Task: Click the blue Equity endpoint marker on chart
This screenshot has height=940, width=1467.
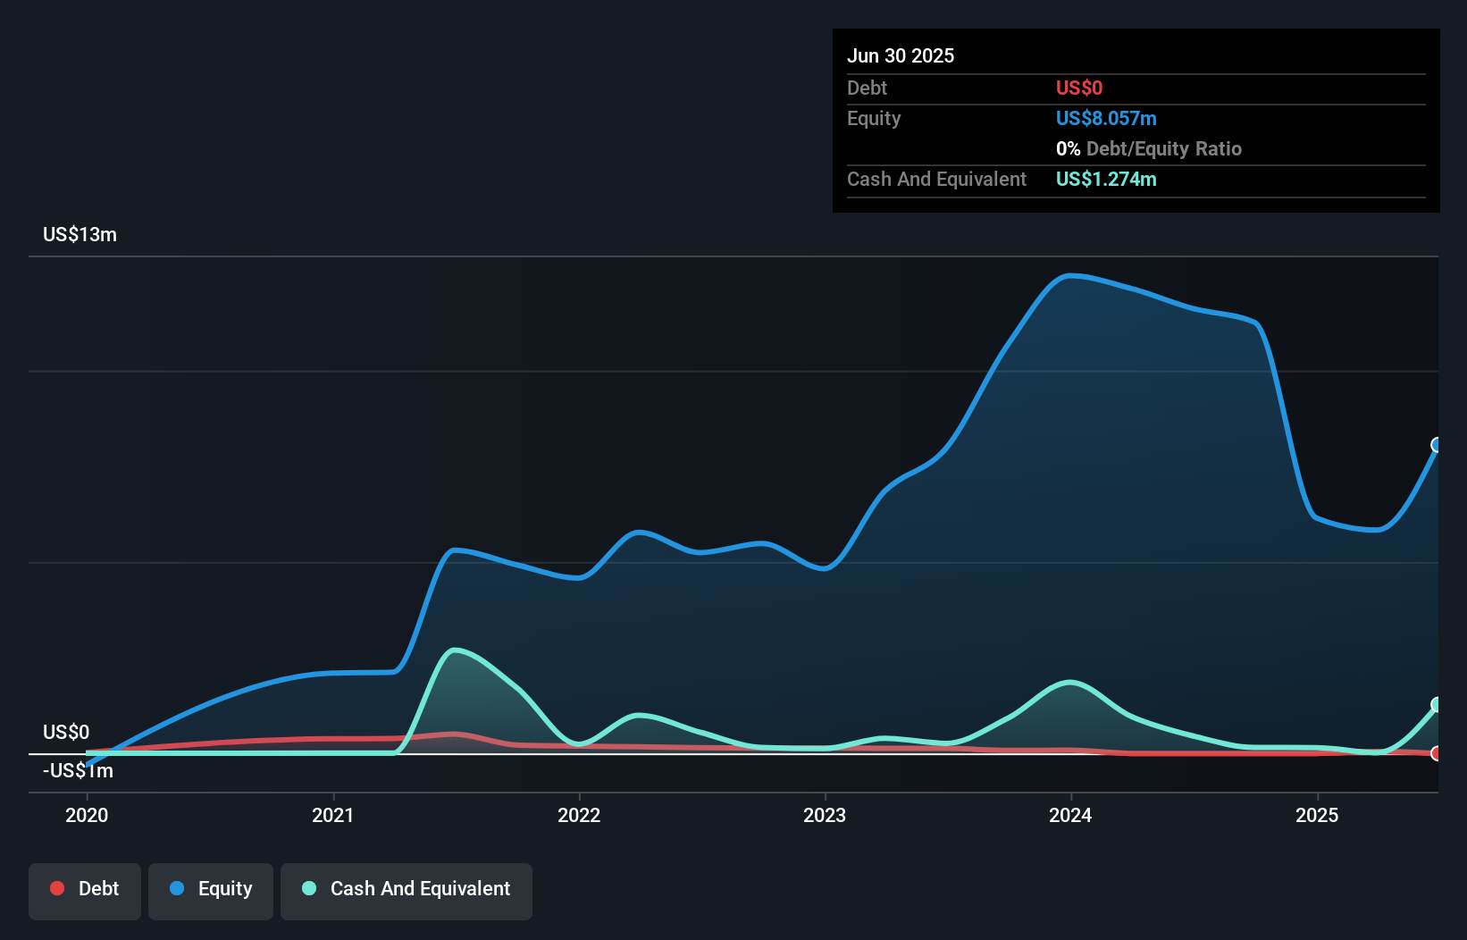Action: point(1437,444)
